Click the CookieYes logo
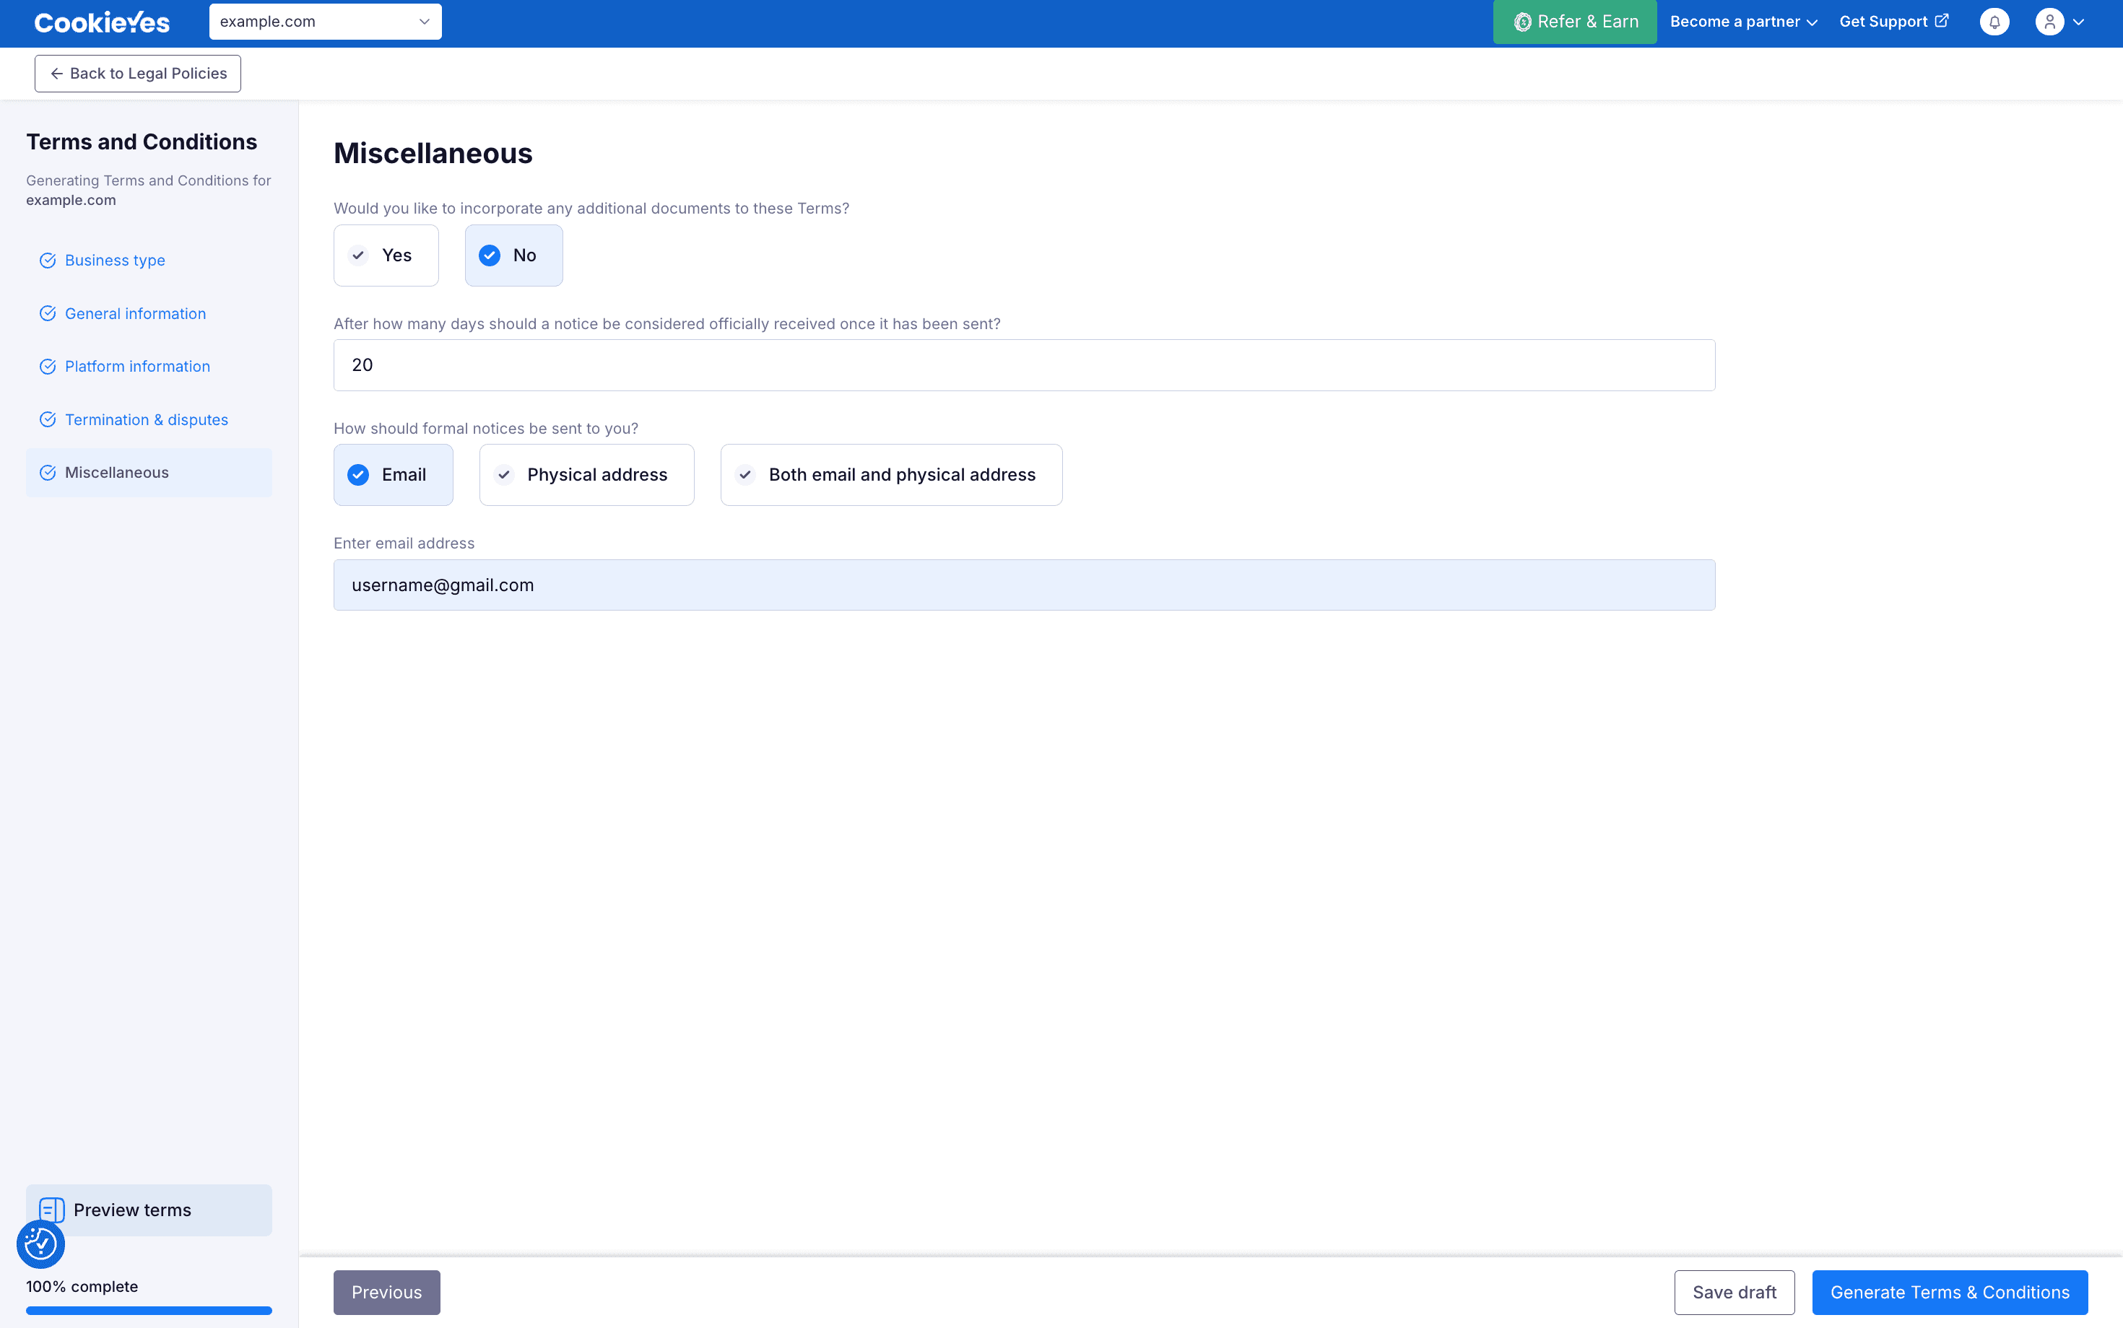 coord(102,22)
